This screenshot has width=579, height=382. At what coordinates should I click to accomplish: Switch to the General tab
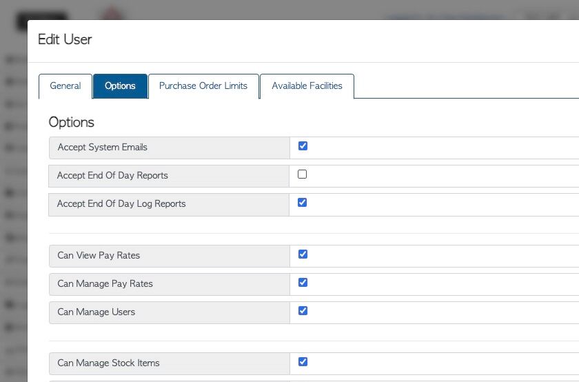(65, 86)
